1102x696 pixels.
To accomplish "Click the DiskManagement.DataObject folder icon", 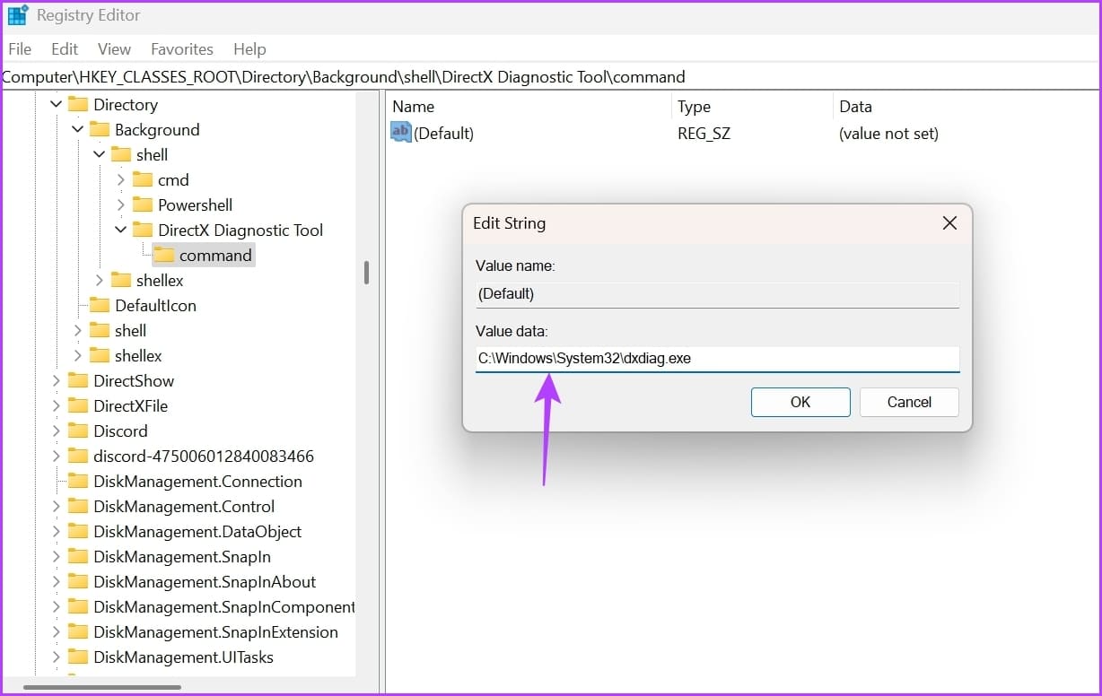I will pyautogui.click(x=79, y=532).
